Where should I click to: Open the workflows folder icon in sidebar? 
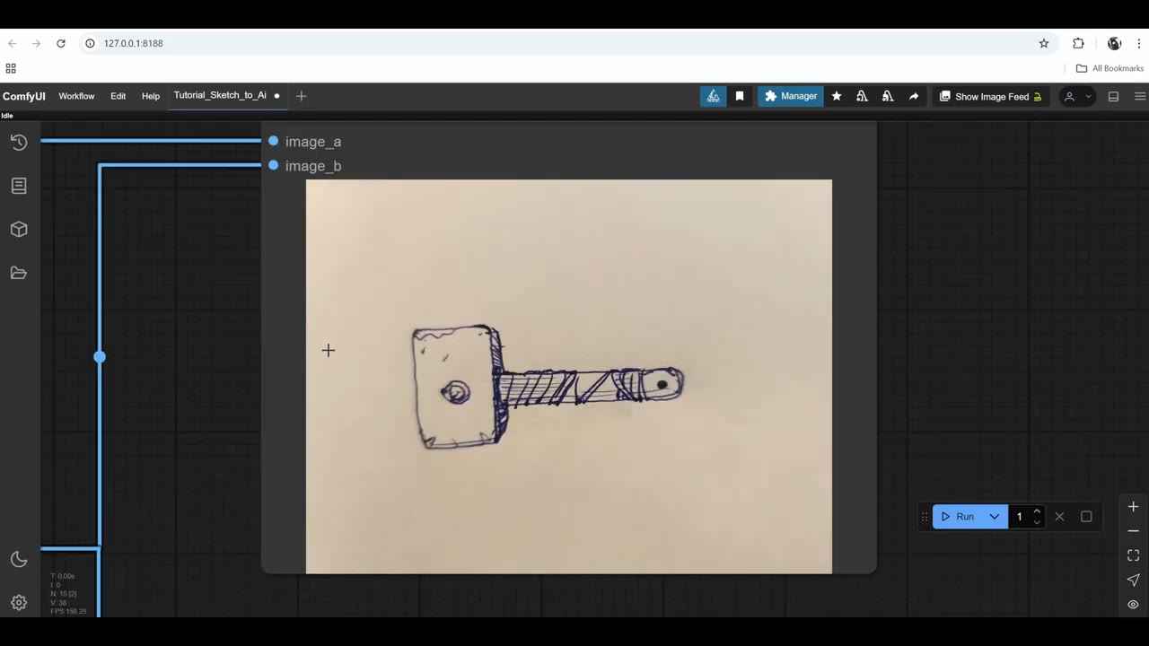[x=19, y=273]
